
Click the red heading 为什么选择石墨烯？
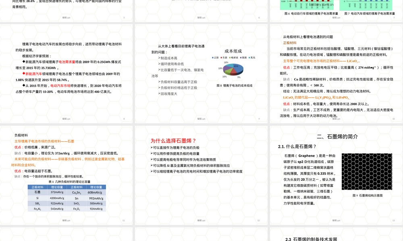pyautogui.click(x=173, y=141)
